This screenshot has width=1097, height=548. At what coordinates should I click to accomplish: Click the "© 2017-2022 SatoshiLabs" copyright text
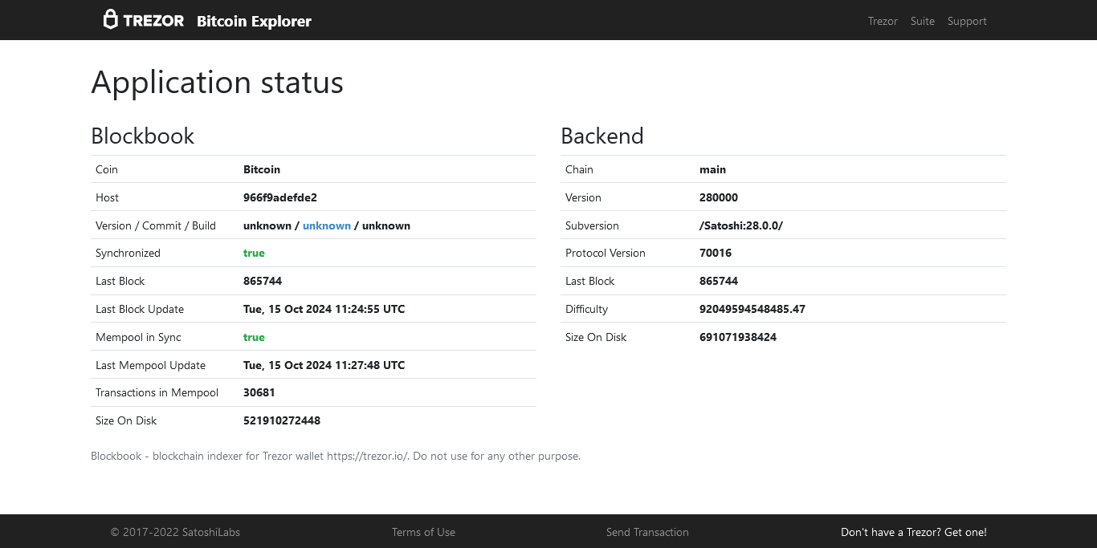point(175,532)
